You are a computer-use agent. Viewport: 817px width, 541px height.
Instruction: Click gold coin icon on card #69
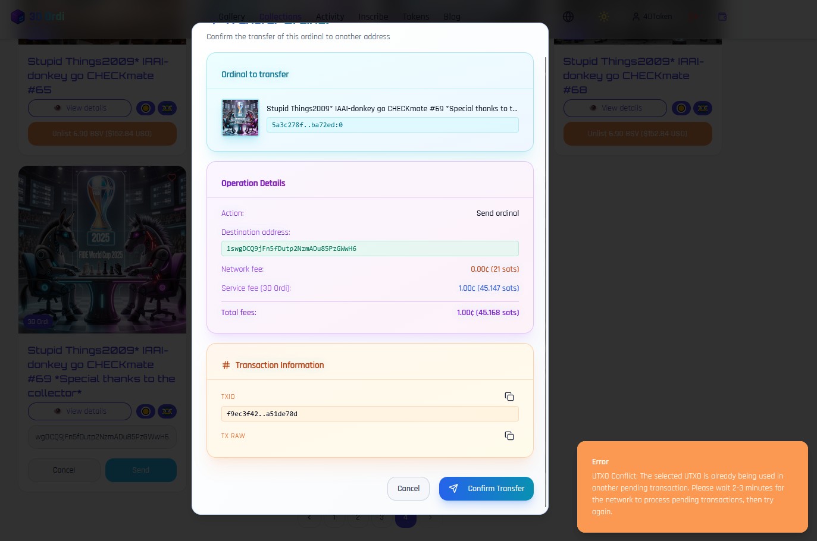point(146,411)
